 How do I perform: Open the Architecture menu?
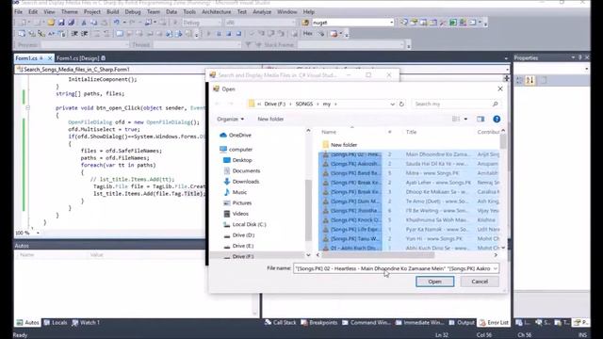[217, 12]
